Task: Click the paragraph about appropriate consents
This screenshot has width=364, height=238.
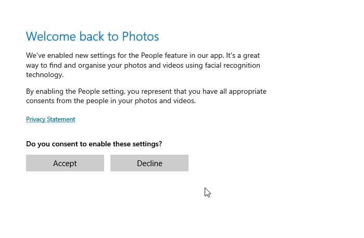Action: click(x=146, y=96)
